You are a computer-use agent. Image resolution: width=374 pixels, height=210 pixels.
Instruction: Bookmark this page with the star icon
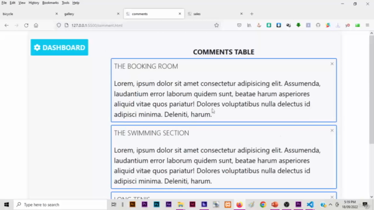(216, 25)
